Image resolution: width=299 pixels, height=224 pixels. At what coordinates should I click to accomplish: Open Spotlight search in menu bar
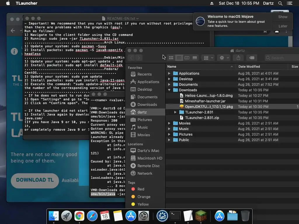click(280, 3)
